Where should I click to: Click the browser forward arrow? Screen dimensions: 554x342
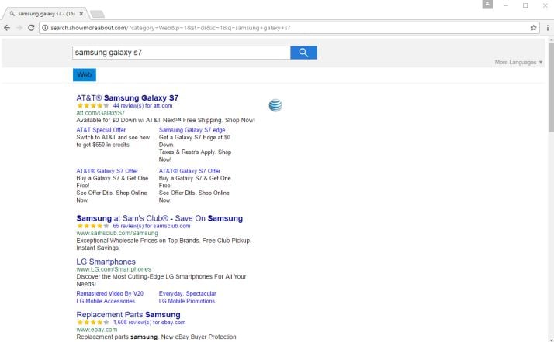(19, 28)
